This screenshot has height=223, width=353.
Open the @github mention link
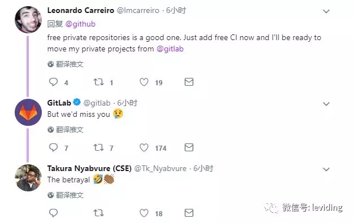click(x=80, y=24)
